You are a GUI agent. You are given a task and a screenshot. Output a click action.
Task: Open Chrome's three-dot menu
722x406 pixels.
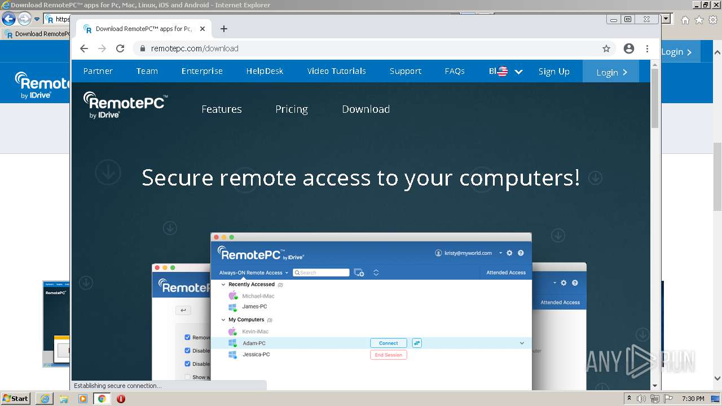[647, 48]
